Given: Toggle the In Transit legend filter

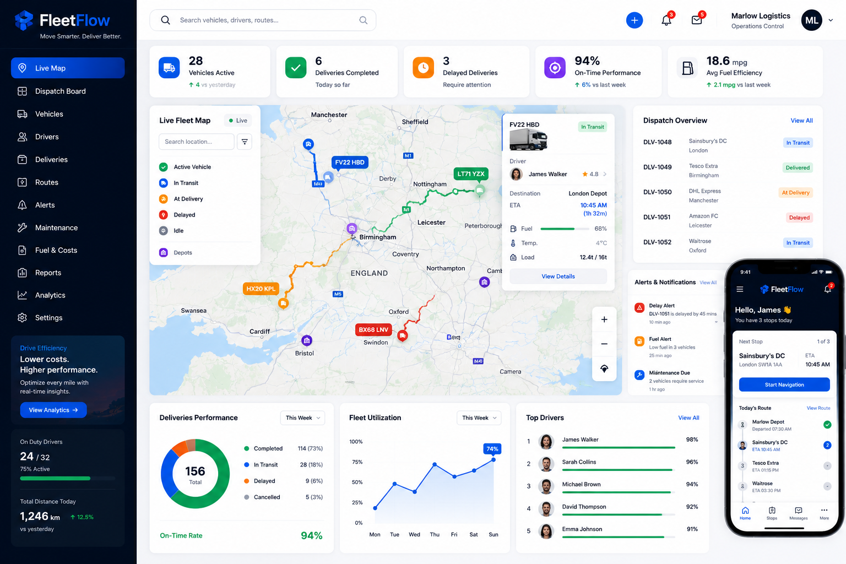Looking at the screenshot, I should click(x=179, y=183).
